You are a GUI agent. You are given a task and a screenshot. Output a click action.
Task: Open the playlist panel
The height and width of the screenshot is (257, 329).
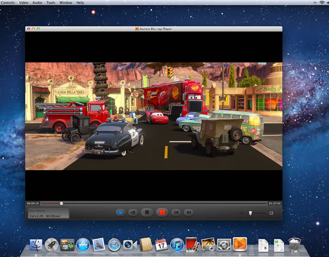pos(132,212)
